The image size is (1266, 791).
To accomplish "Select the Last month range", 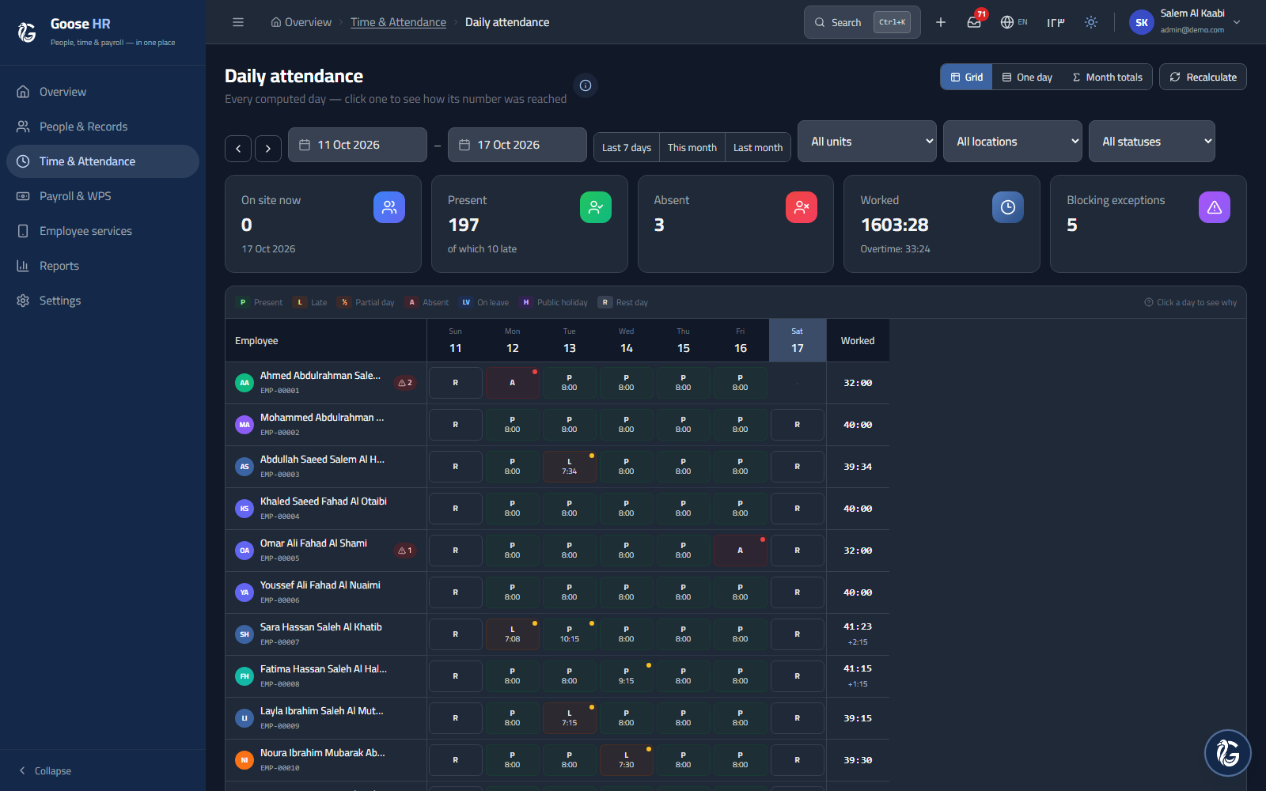I will click(758, 147).
